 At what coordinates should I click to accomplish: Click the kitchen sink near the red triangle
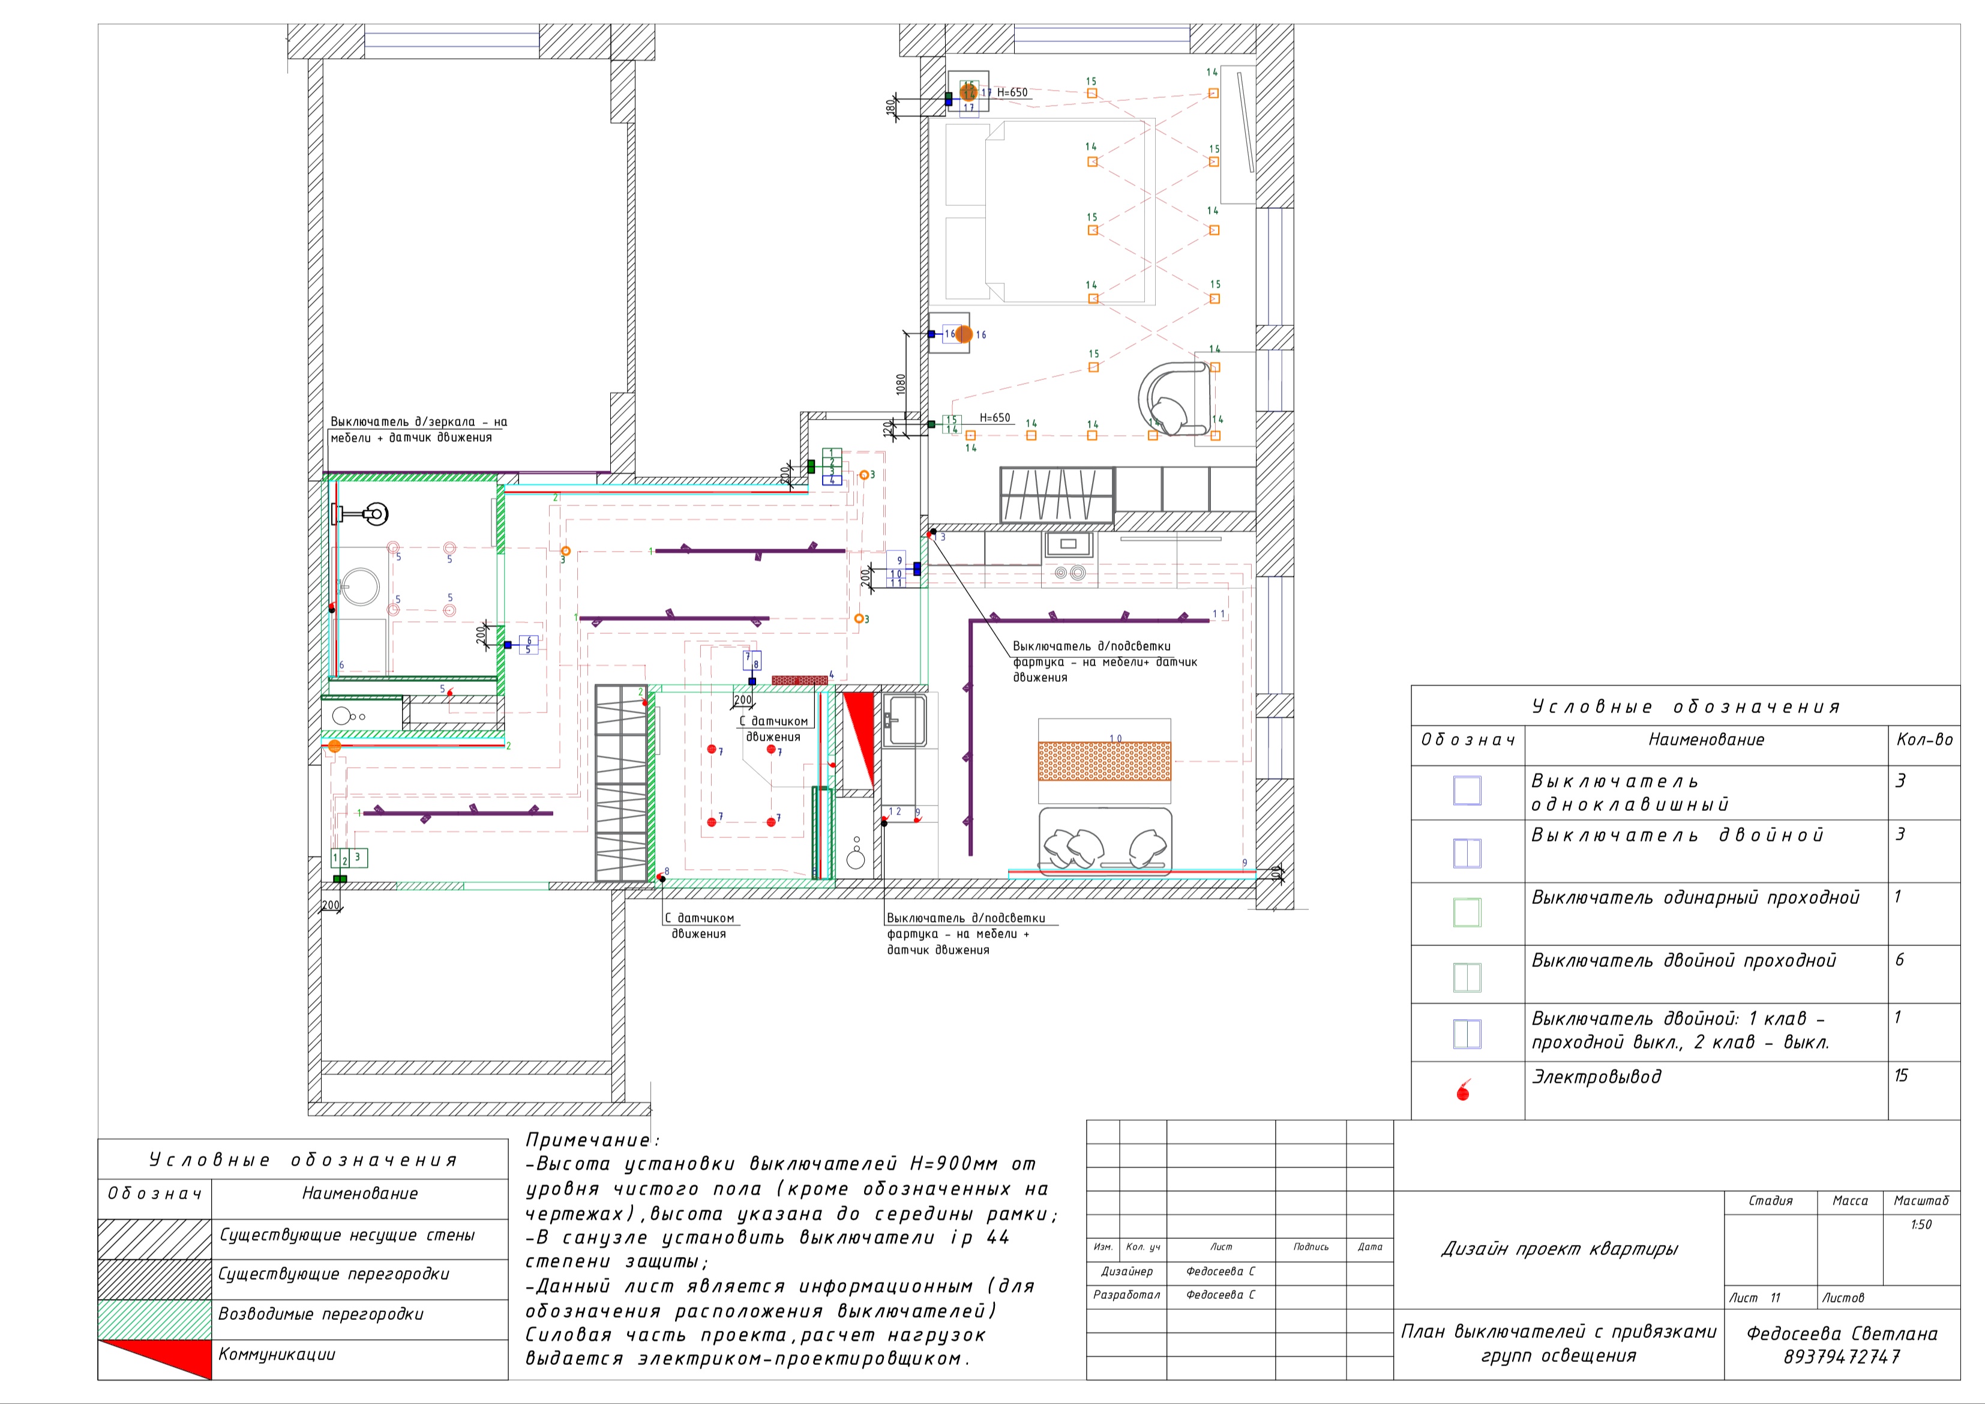pyautogui.click(x=904, y=719)
